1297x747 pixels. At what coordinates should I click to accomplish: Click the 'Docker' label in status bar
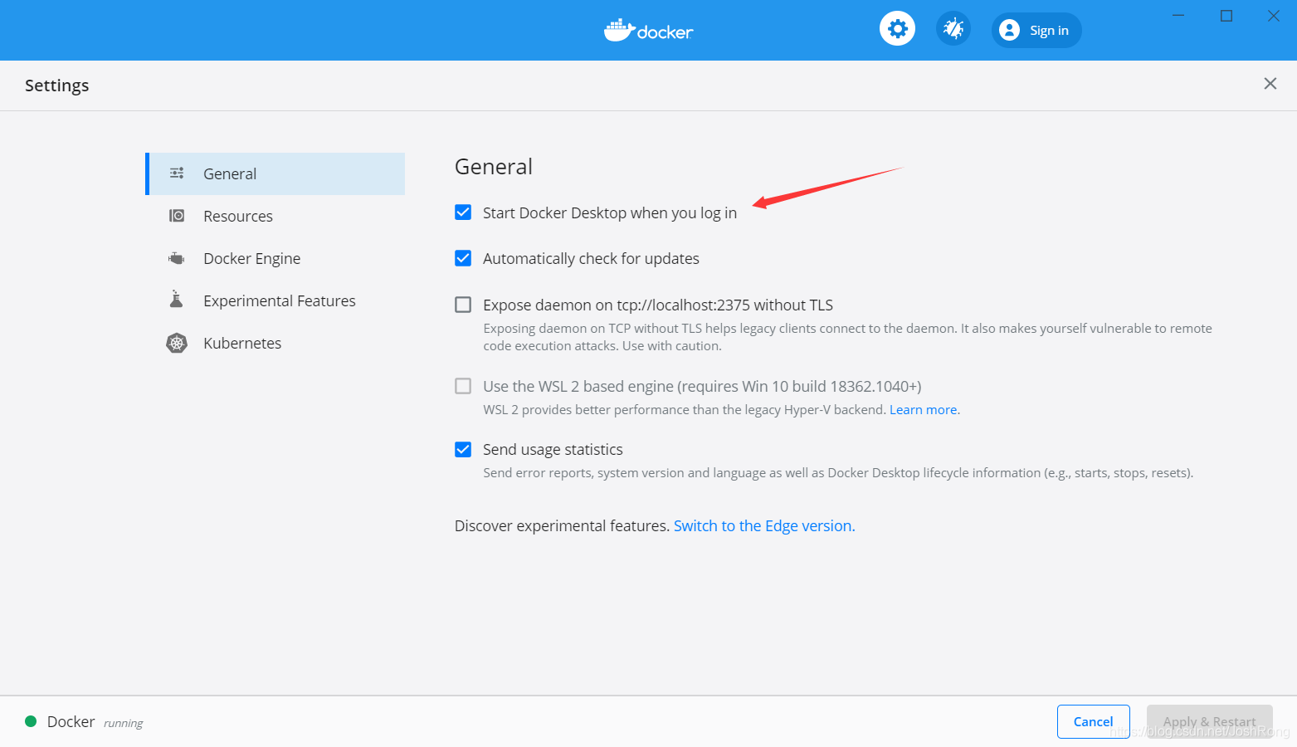(x=71, y=721)
